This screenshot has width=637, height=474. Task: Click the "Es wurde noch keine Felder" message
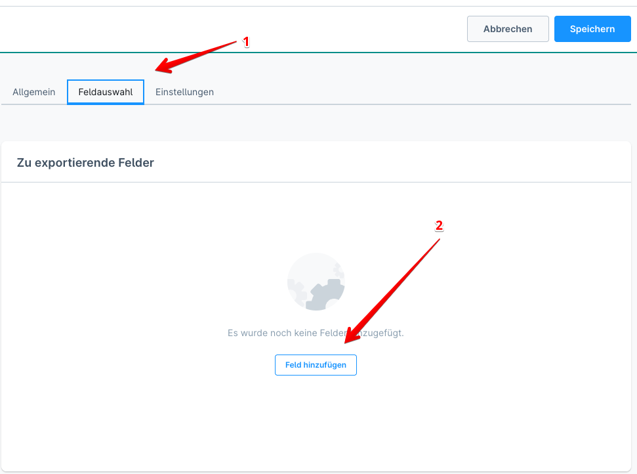(x=316, y=333)
